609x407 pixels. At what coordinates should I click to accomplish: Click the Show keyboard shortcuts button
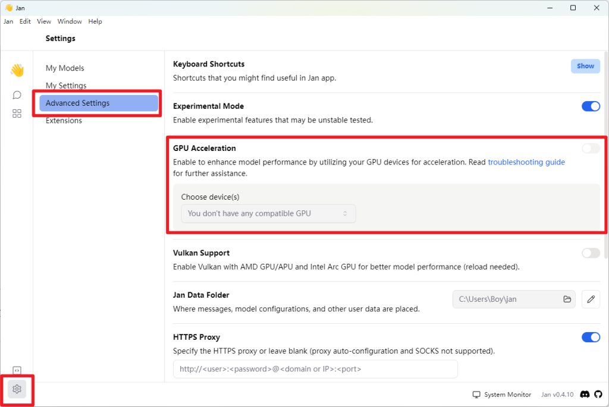(585, 66)
